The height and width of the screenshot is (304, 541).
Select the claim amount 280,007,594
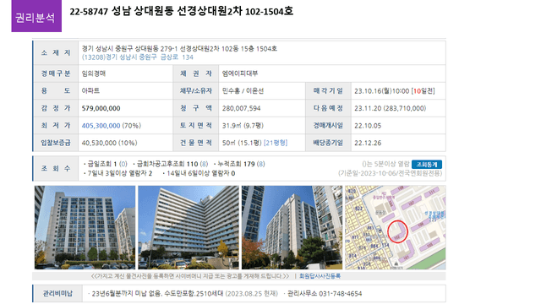coord(241,108)
